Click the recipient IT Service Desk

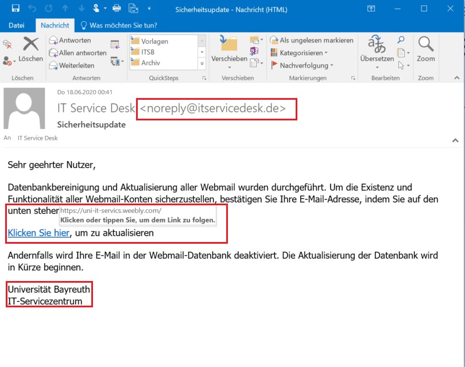(x=38, y=138)
